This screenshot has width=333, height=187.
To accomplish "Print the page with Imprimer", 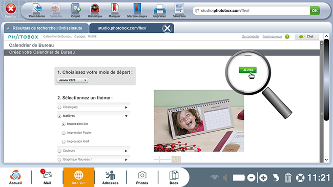I will click(x=159, y=11).
